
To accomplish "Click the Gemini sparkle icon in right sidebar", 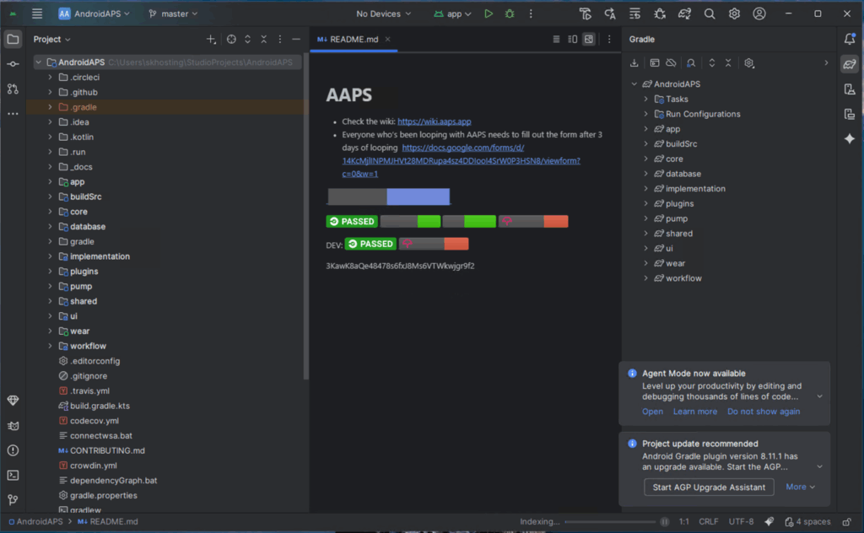I will 850,139.
